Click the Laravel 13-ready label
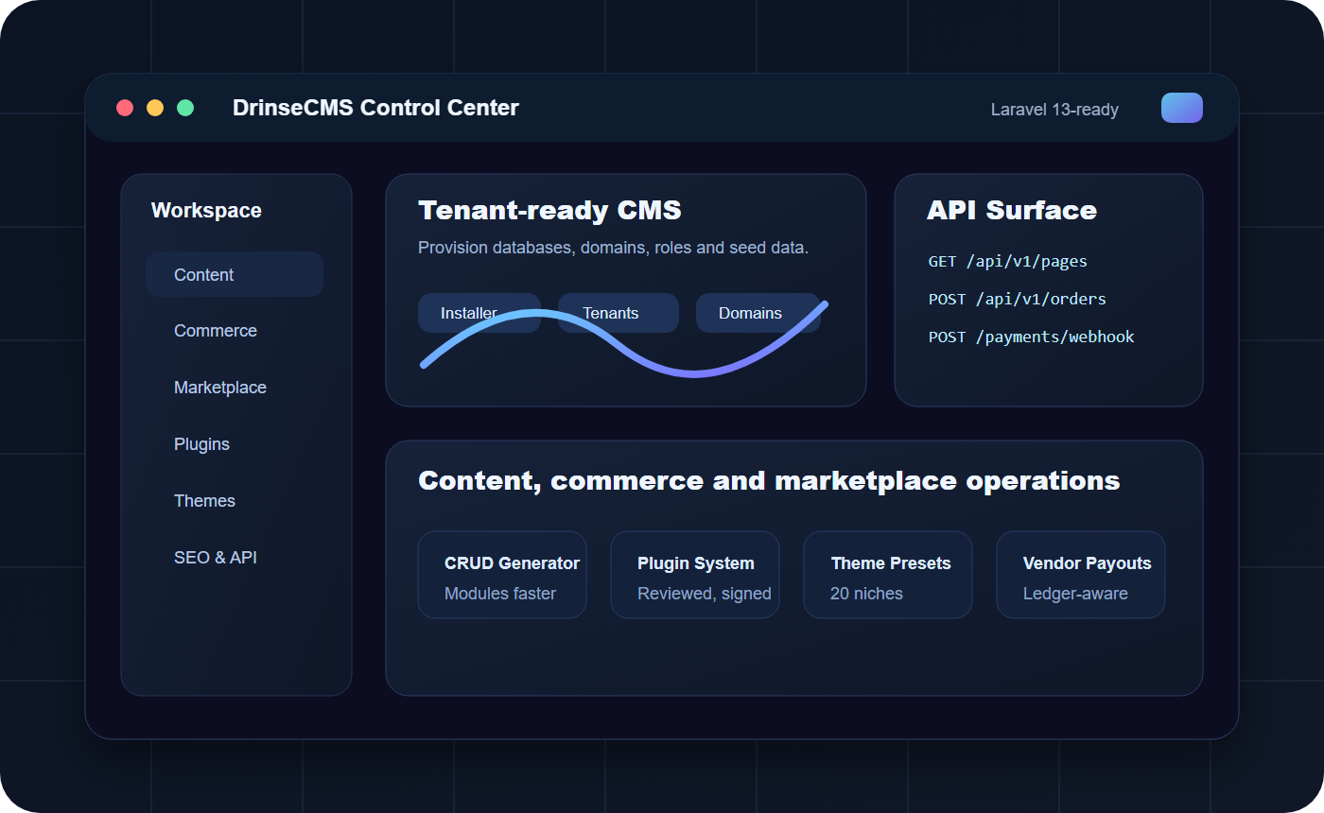 point(1054,110)
